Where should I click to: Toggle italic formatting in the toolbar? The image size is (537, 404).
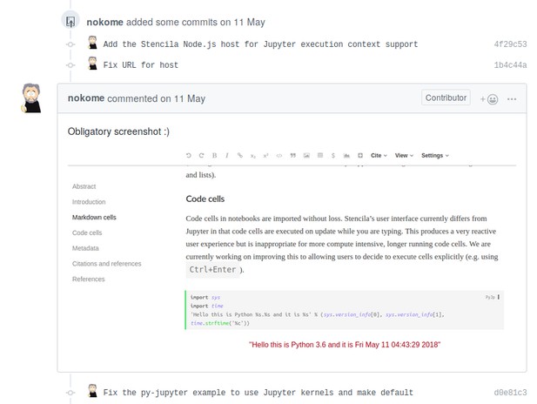tap(226, 155)
